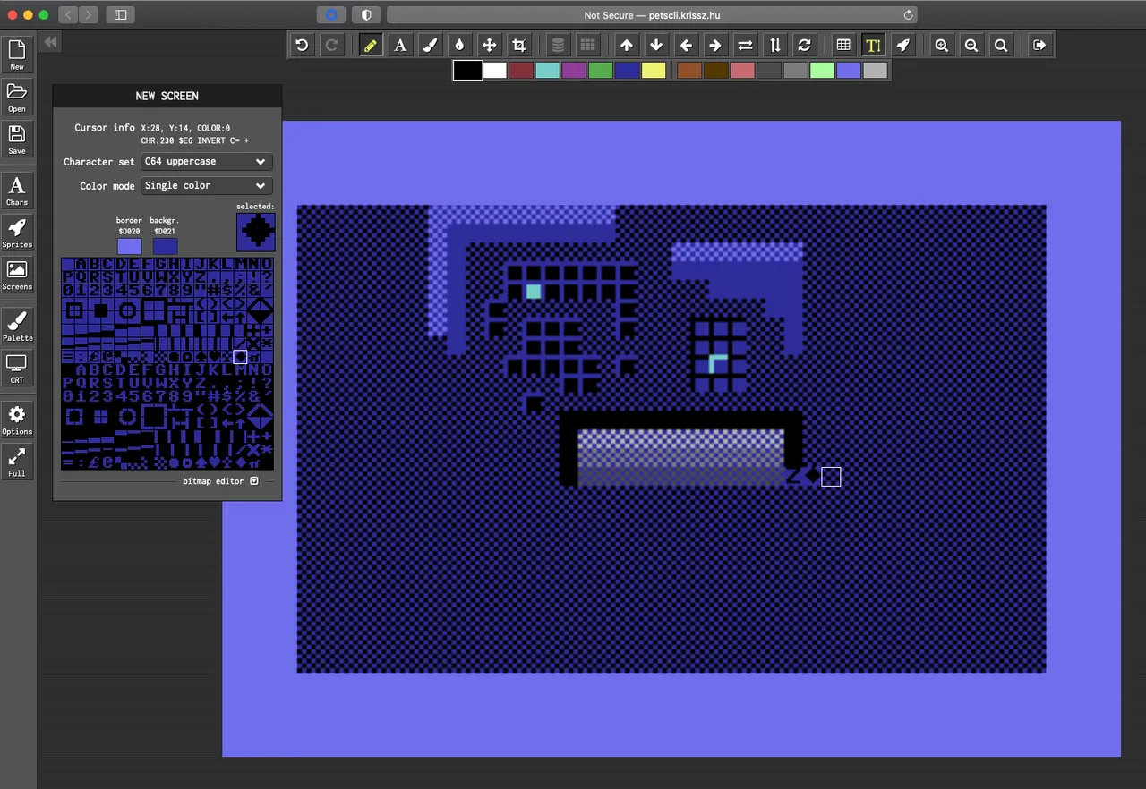Click the Redo icon in the toolbar
This screenshot has width=1146, height=789.
331,45
